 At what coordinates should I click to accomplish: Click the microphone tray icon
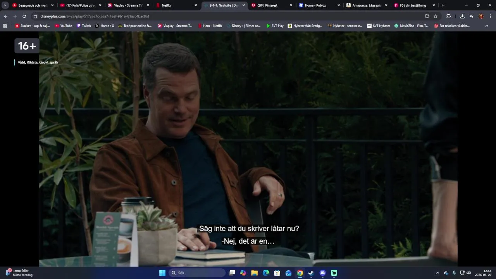(454, 273)
